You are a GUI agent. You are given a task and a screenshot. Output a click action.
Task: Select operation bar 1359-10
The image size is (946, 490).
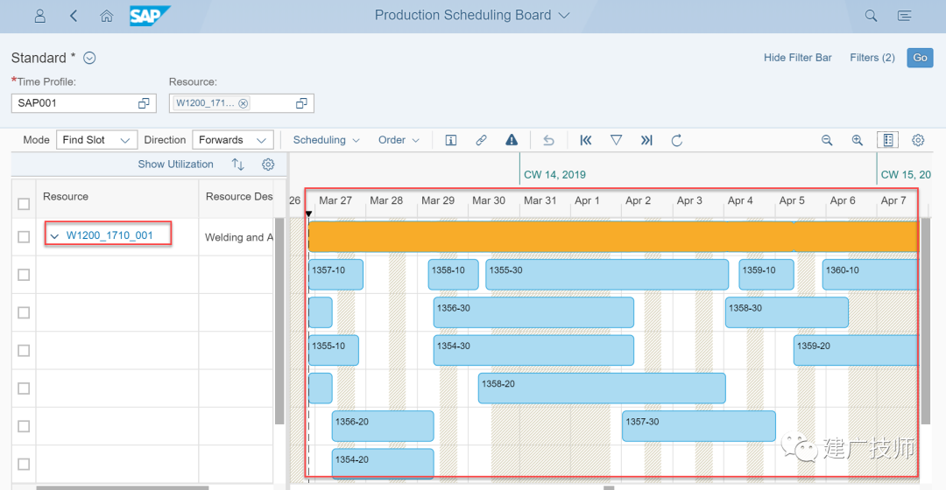click(766, 274)
